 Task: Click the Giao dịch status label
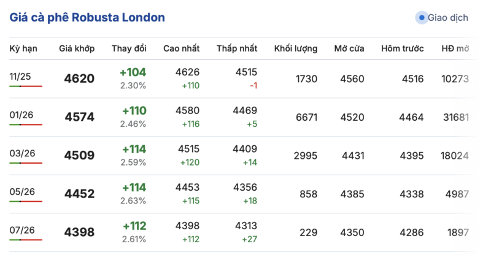(x=447, y=18)
